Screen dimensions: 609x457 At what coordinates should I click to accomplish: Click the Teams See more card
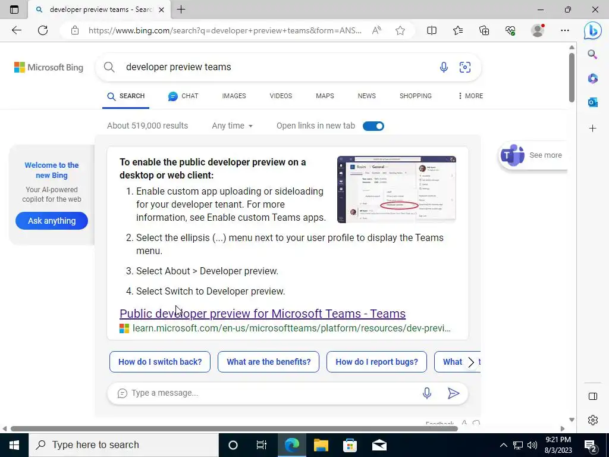532,155
